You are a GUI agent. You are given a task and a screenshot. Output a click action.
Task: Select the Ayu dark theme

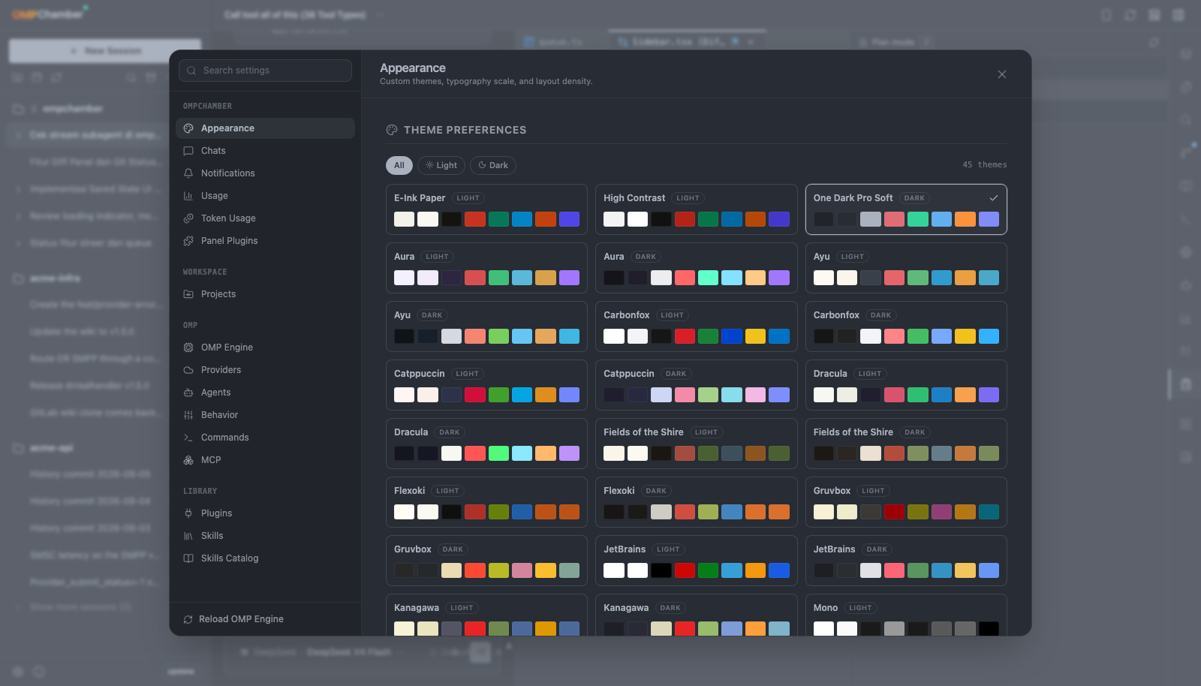click(486, 326)
